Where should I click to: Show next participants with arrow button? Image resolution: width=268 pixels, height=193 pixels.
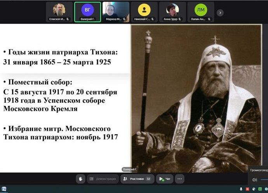point(220,12)
